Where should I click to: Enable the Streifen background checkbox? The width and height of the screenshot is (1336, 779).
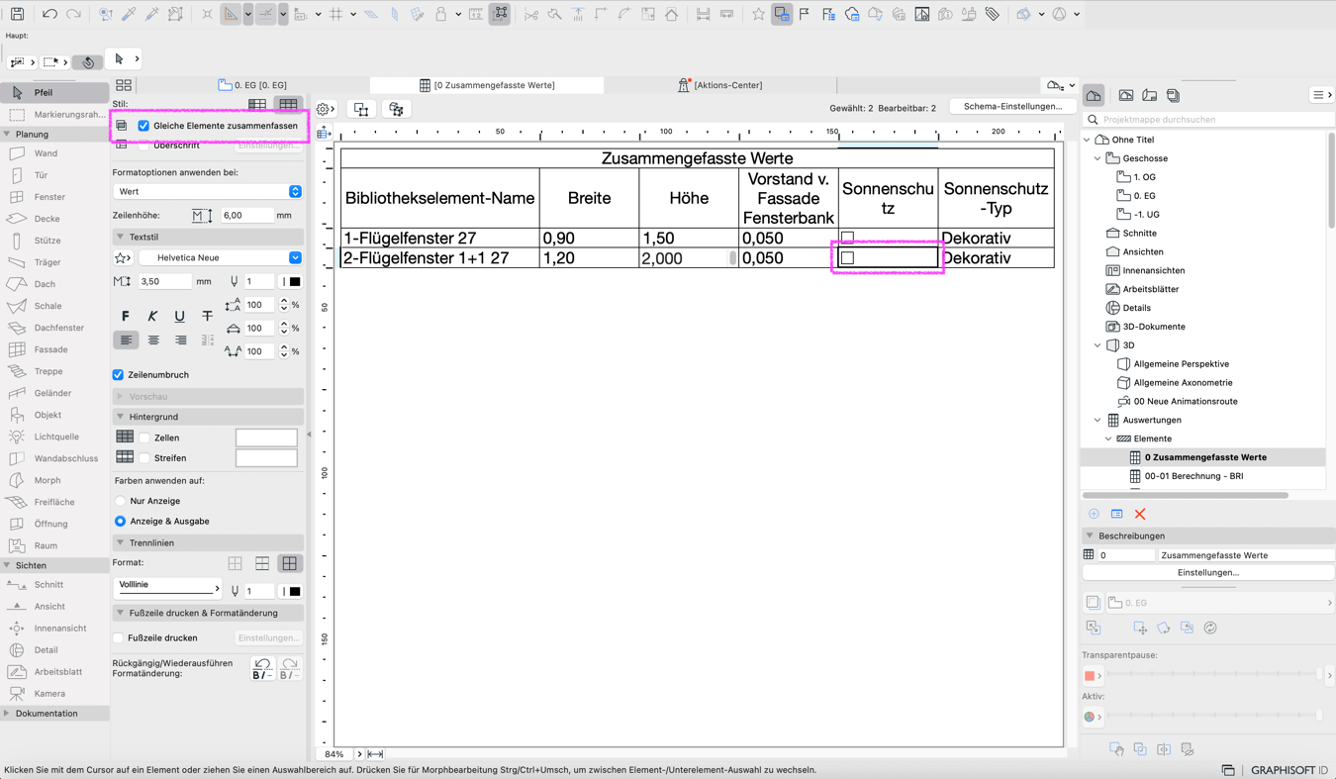(x=144, y=458)
